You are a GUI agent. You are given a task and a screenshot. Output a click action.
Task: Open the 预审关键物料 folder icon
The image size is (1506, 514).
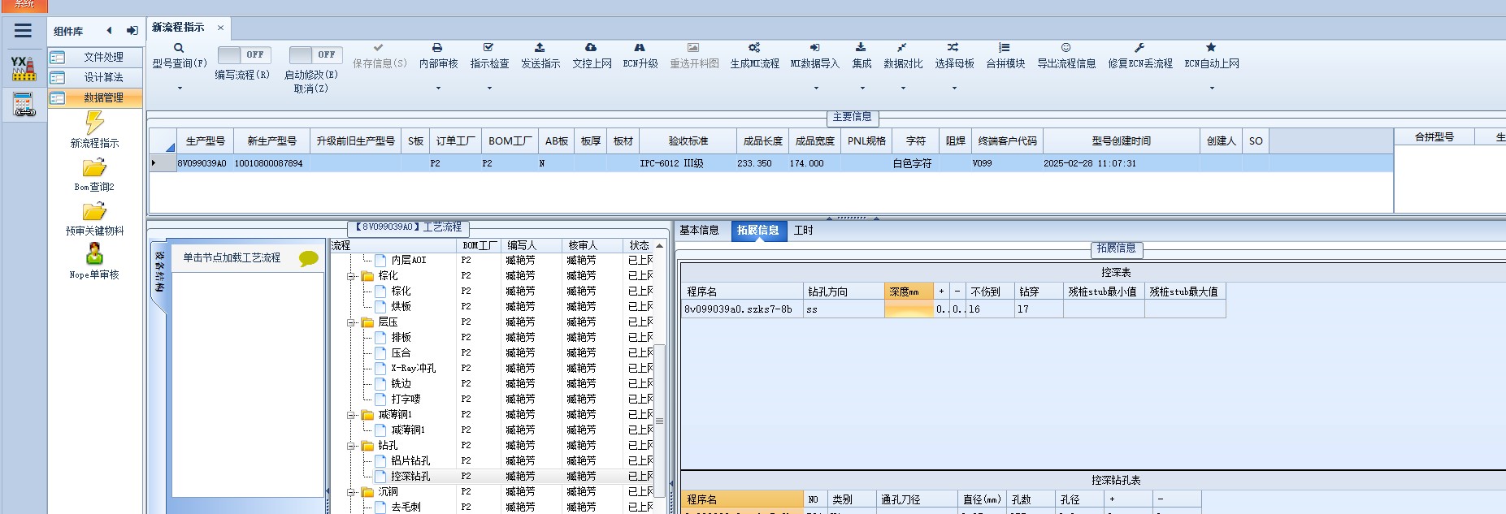(94, 212)
